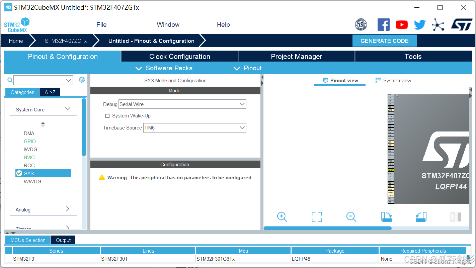Click Untitled - Pinout & Configuration breadcrumb

(151, 41)
